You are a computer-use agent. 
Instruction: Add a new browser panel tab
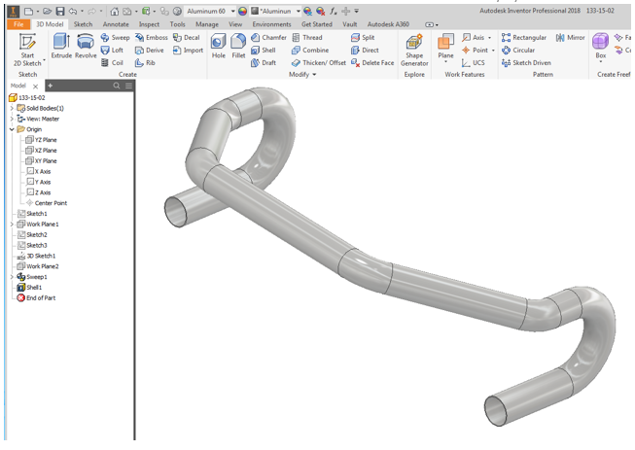(51, 86)
